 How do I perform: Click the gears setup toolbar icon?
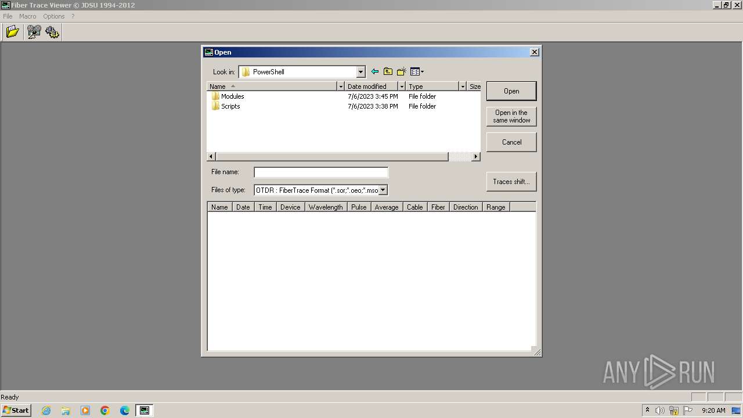pos(52,32)
